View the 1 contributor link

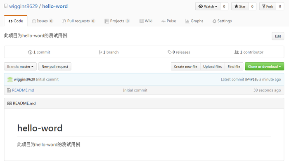249,52
